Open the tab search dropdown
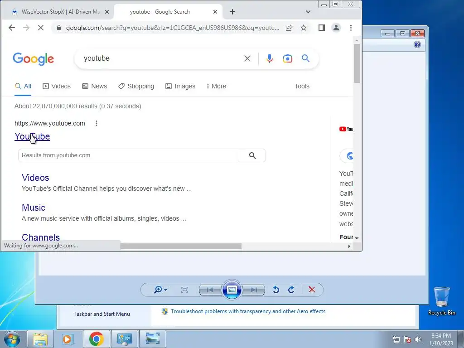Viewport: 464px width, 348px height. 308,12
